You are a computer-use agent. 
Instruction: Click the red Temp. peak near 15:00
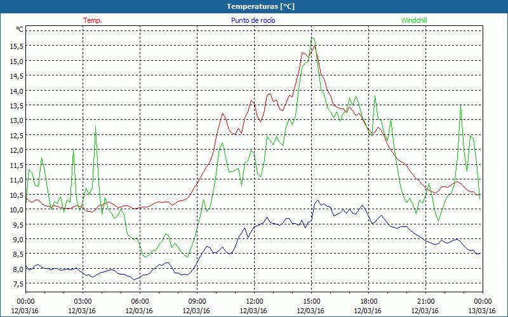[314, 46]
